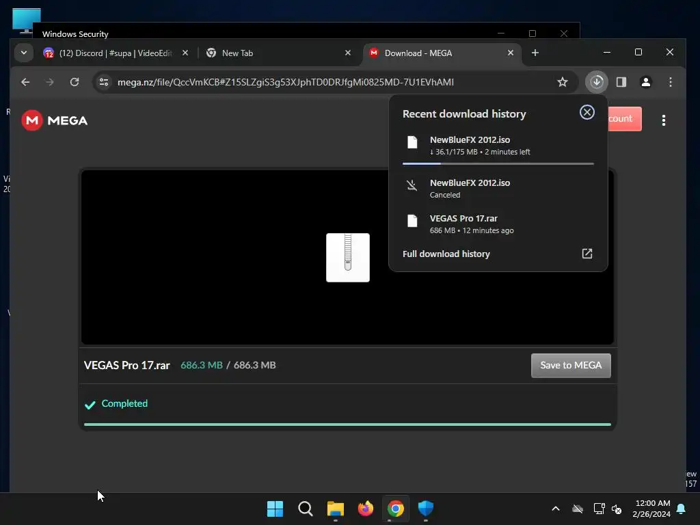Click the muted volume tray icon
Image resolution: width=700 pixels, height=525 pixels.
click(x=617, y=509)
